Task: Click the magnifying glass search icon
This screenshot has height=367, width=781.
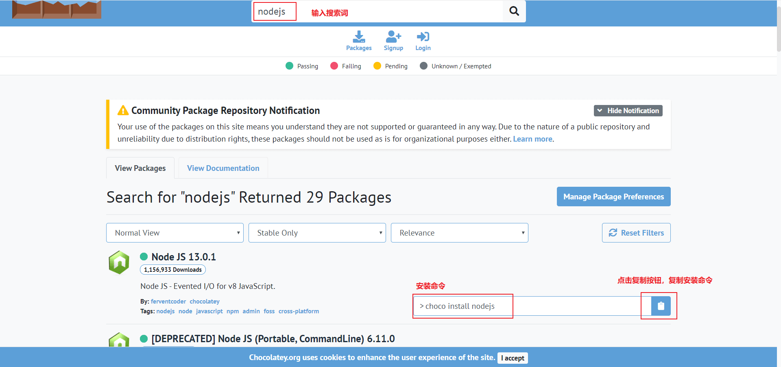Action: (x=514, y=11)
